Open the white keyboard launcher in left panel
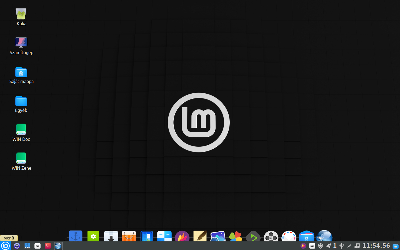Image resolution: width=400 pixels, height=250 pixels. [x=37, y=246]
